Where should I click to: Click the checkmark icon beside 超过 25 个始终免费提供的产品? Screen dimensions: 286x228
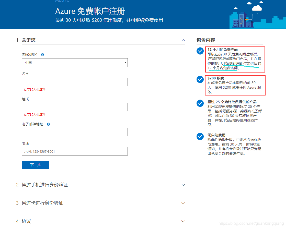coord(200,103)
